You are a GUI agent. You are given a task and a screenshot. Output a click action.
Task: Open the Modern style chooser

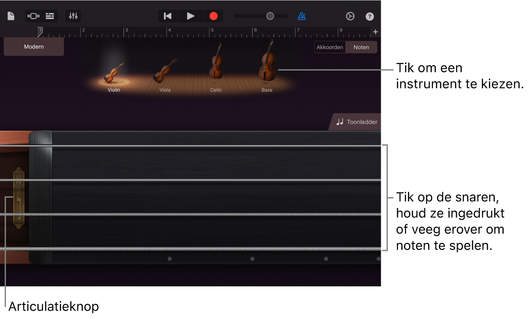[x=34, y=47]
